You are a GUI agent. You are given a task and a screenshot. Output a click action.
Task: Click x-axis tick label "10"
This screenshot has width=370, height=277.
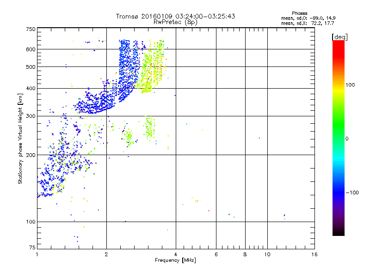(267, 254)
